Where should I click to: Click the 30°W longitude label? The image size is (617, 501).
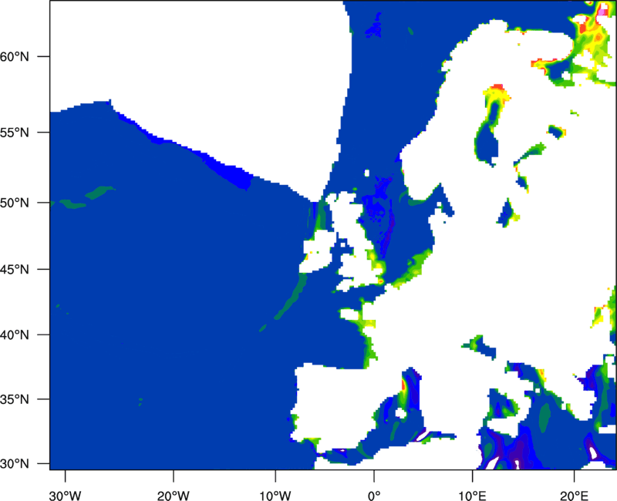[x=65, y=496]
